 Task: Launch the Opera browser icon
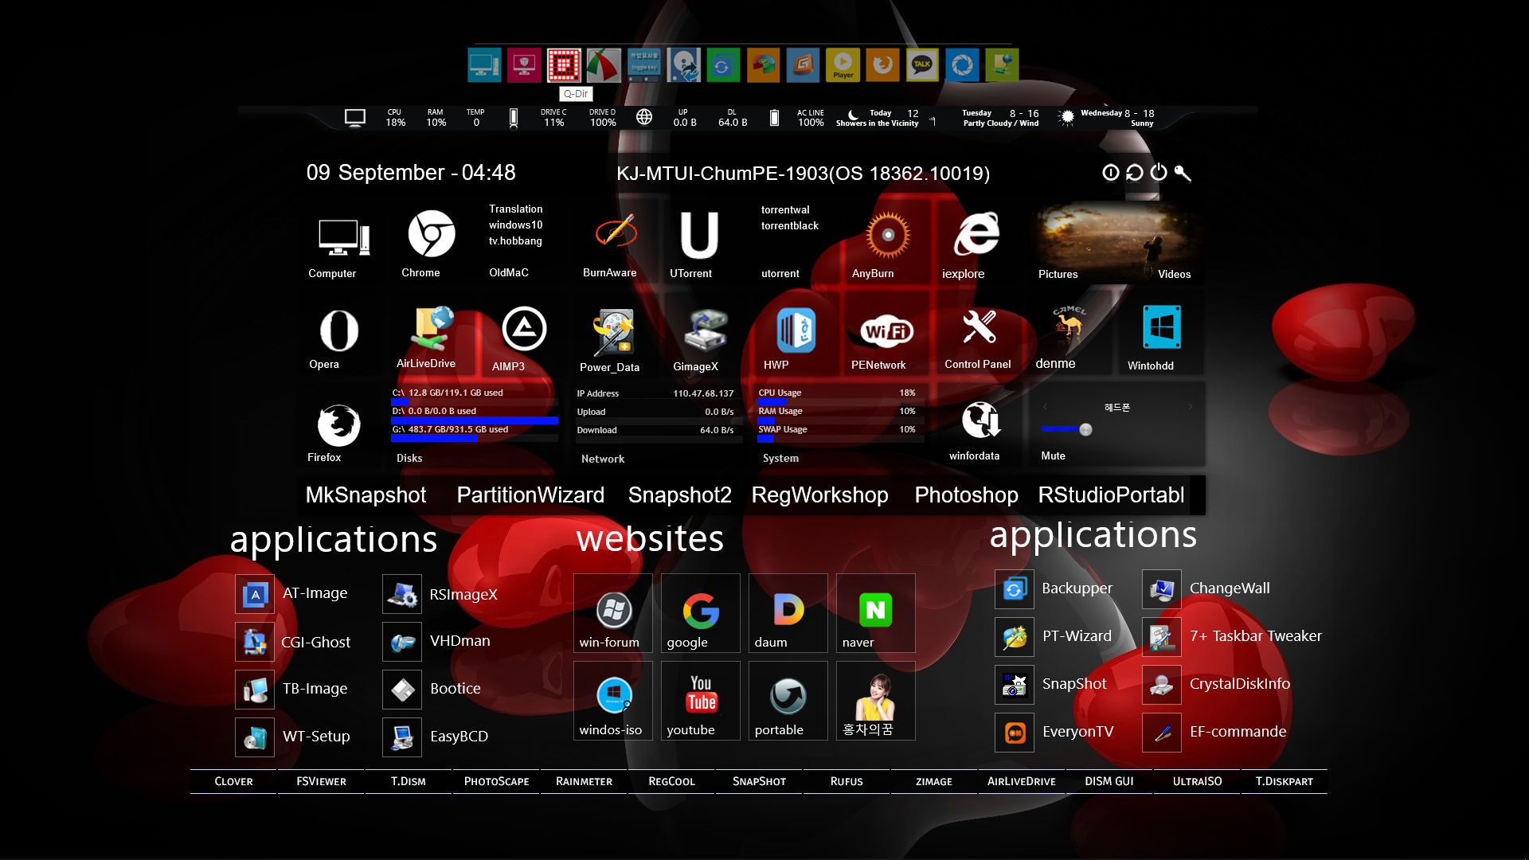[x=338, y=330]
